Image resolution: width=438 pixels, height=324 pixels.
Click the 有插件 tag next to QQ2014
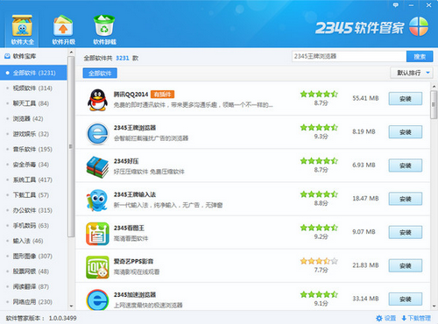click(162, 95)
